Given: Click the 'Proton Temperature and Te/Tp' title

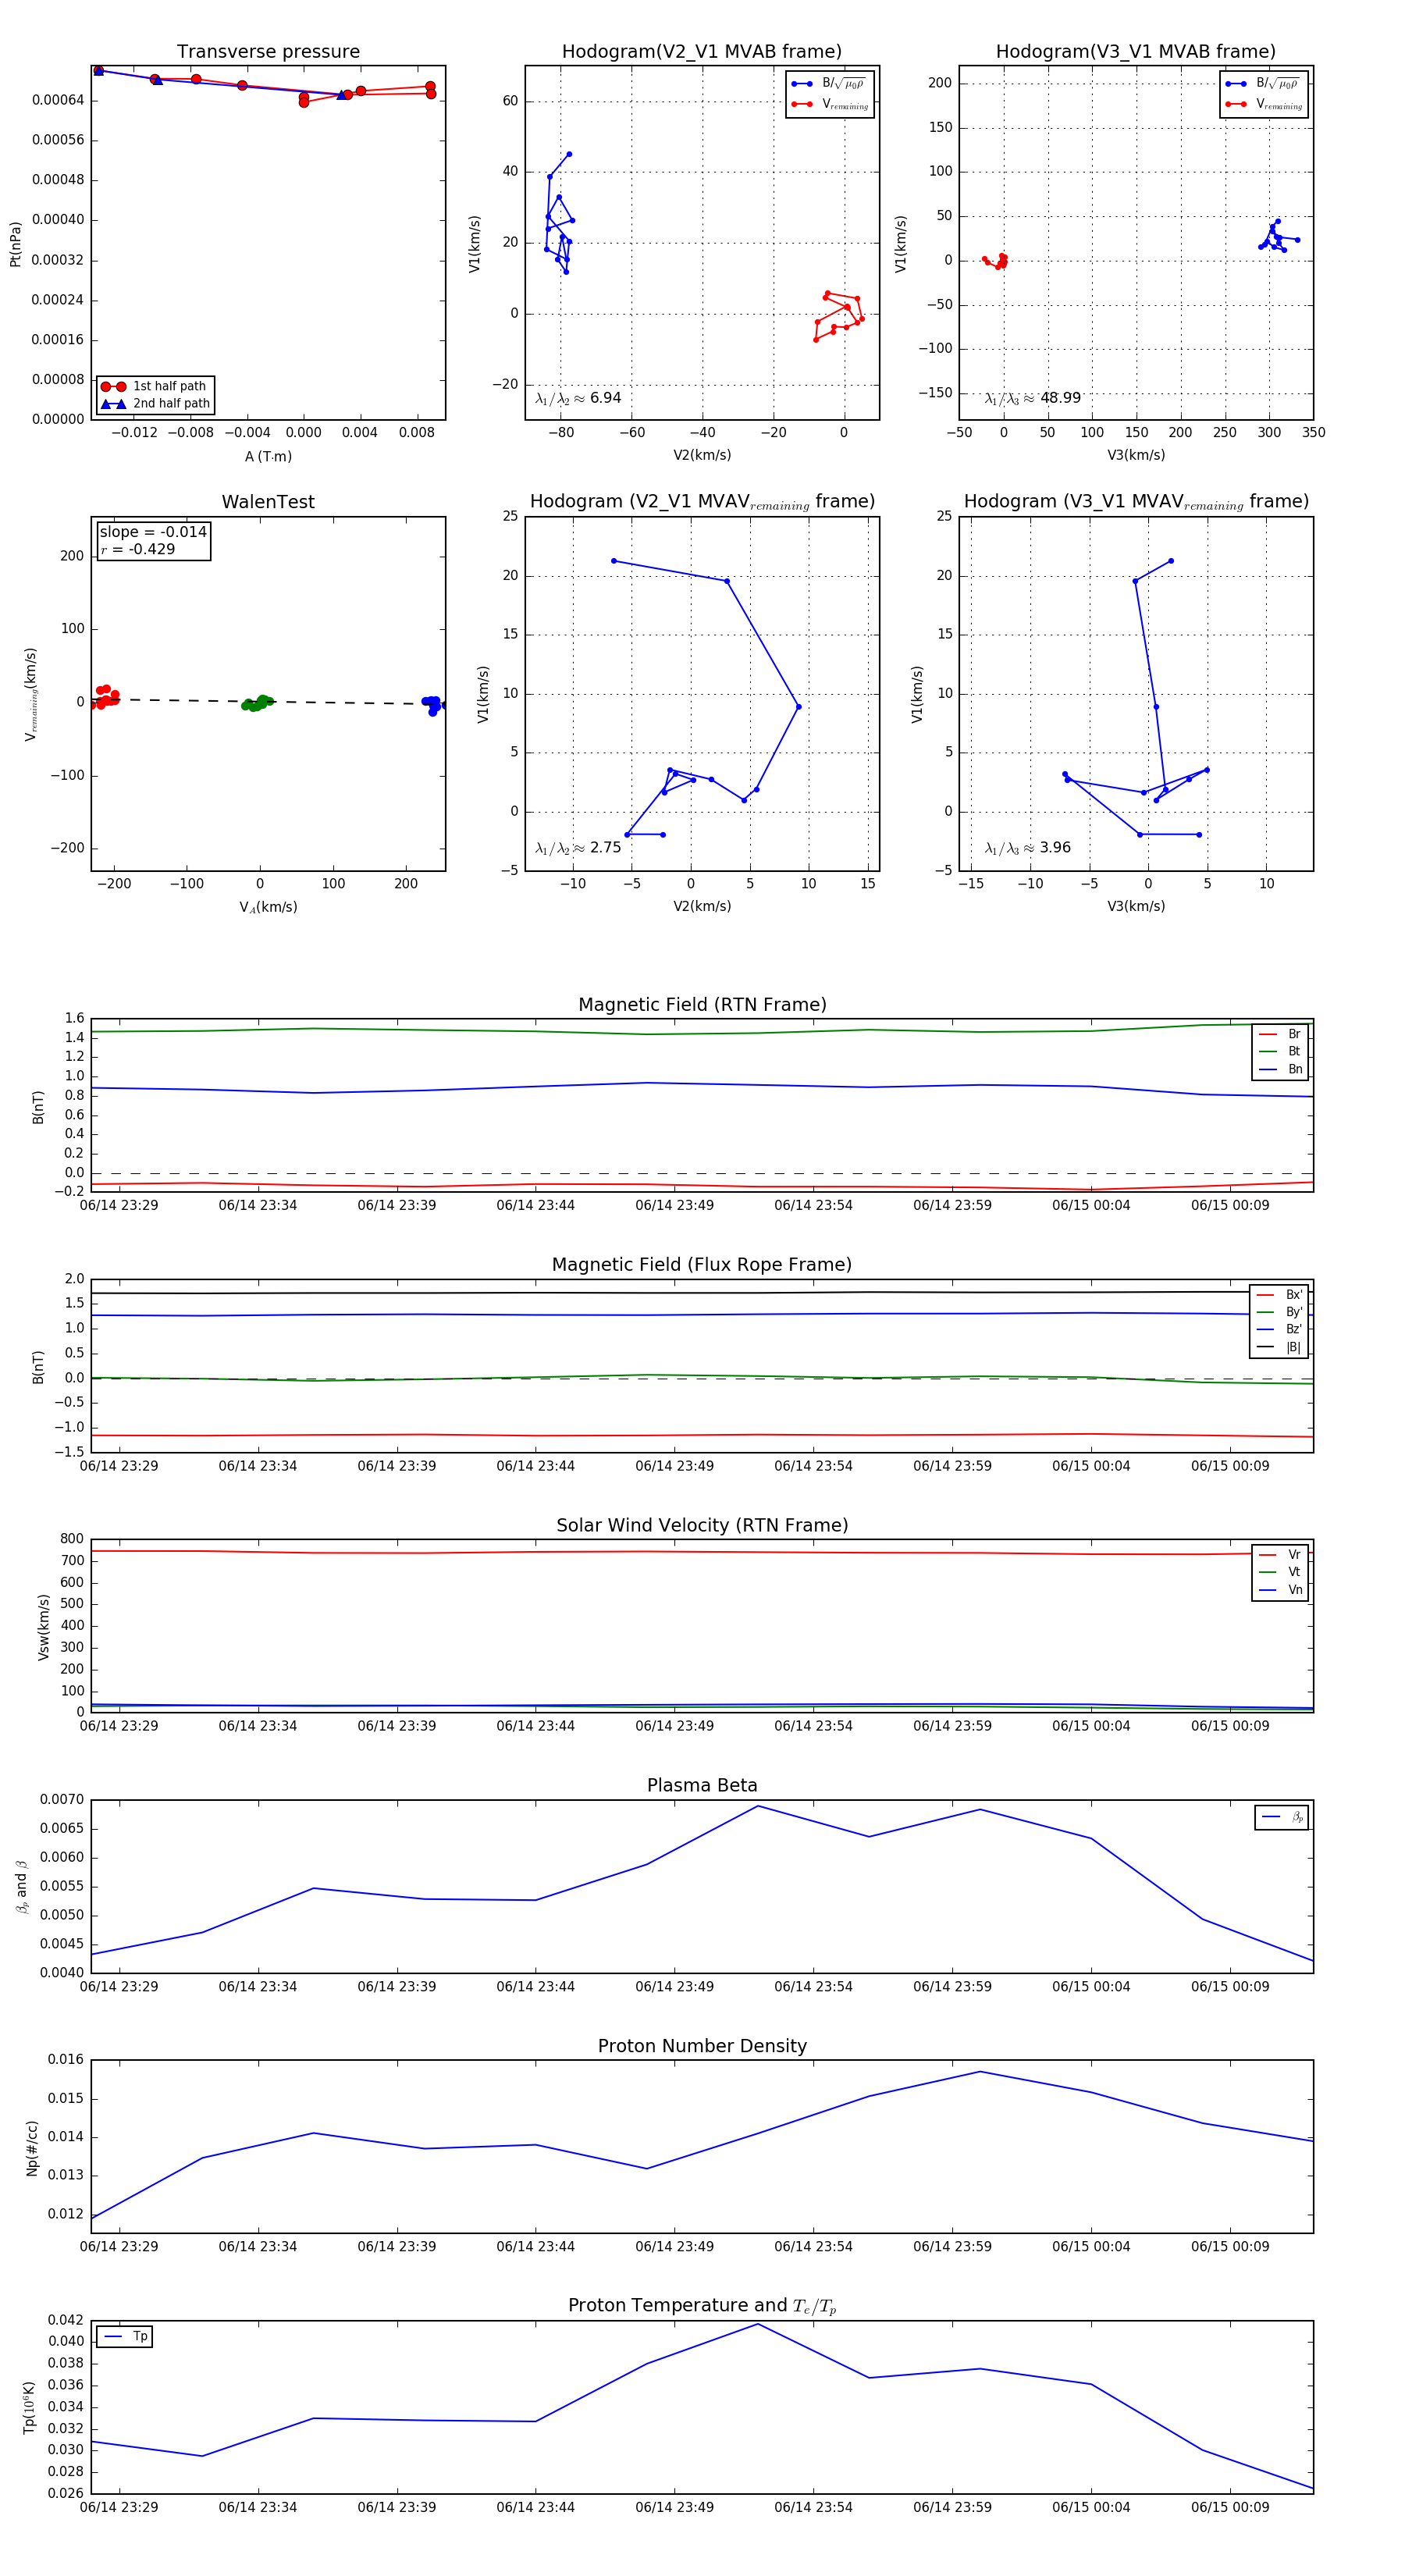Looking at the screenshot, I should coord(702,2305).
